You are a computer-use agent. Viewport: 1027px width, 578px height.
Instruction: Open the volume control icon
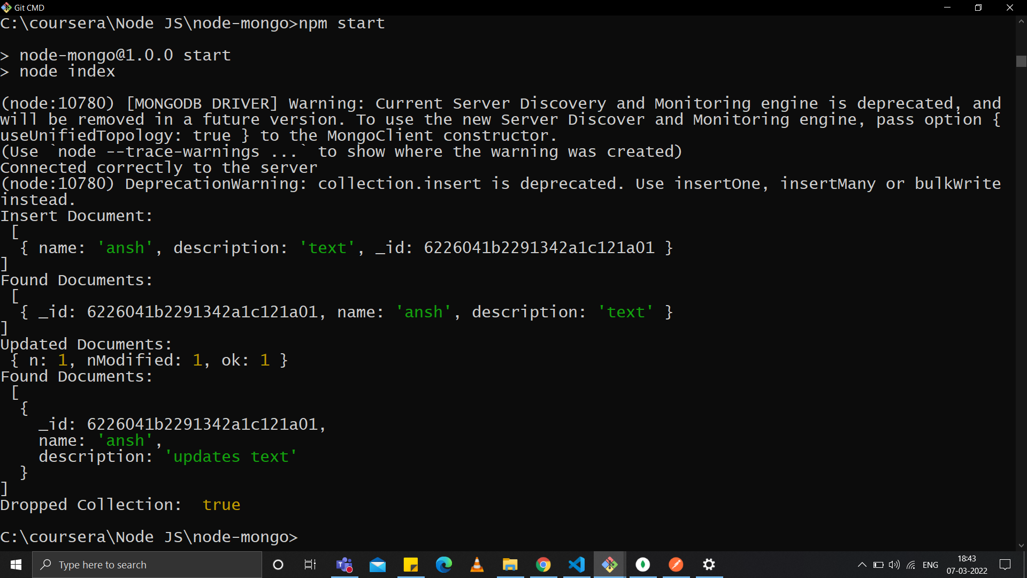tap(894, 565)
